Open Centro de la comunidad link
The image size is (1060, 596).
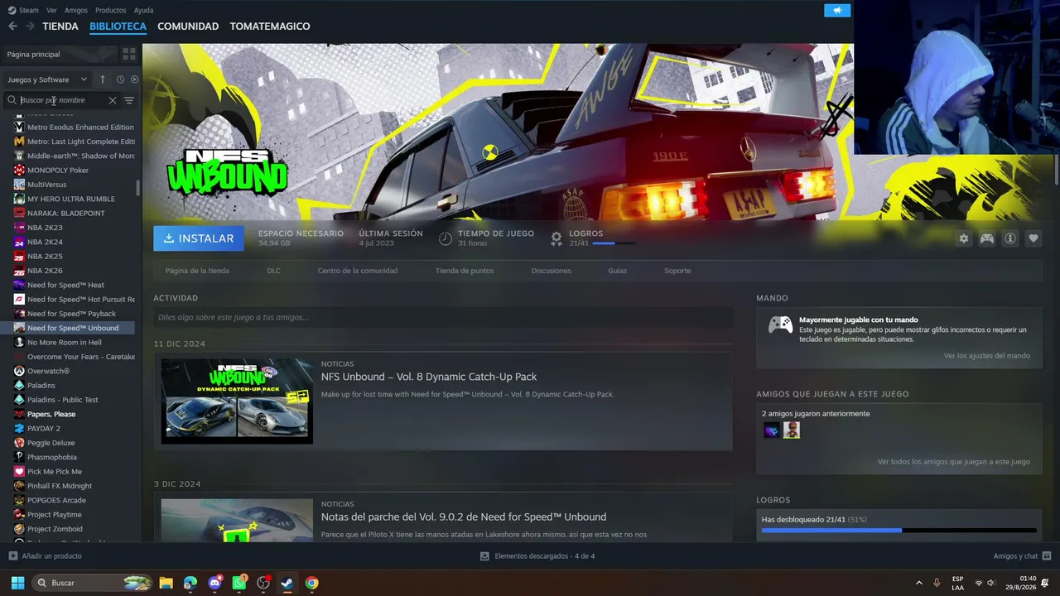pyautogui.click(x=358, y=271)
